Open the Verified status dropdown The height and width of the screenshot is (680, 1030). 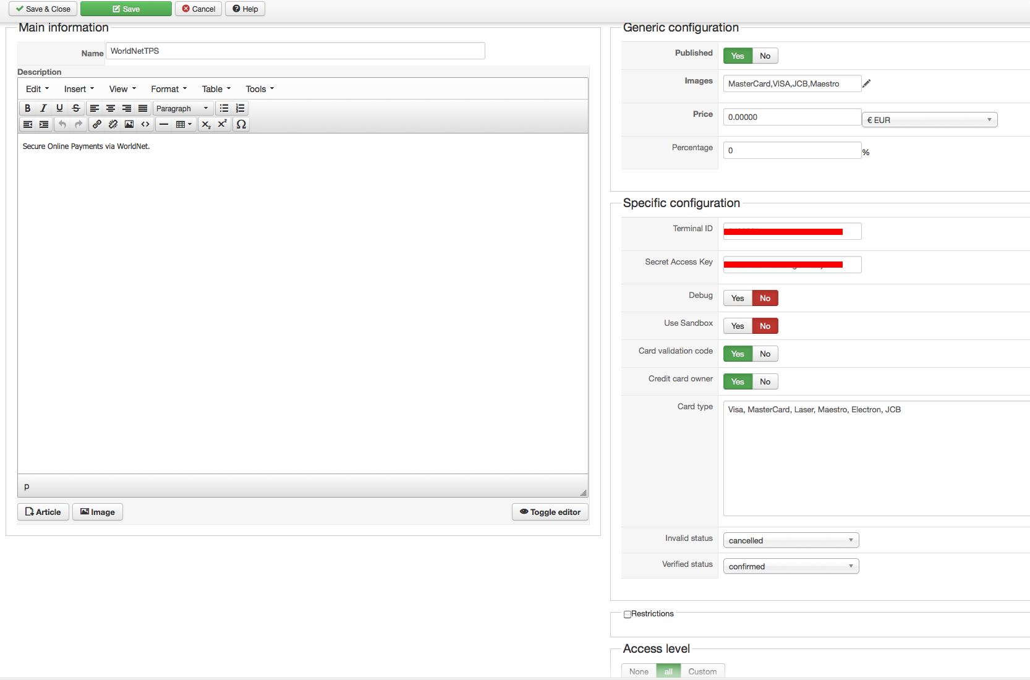791,566
